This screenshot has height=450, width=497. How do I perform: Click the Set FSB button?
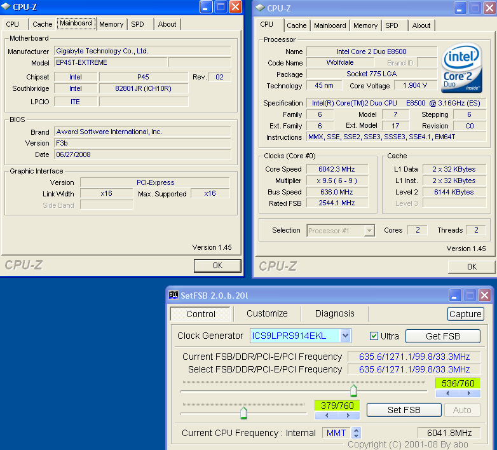(x=404, y=410)
